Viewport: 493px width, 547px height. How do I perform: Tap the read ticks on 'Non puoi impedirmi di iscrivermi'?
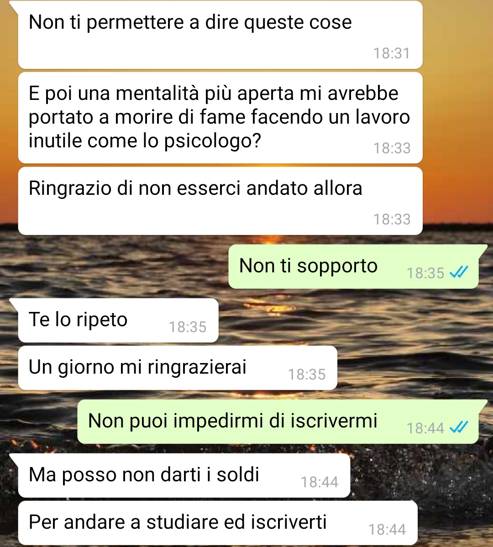point(459,427)
